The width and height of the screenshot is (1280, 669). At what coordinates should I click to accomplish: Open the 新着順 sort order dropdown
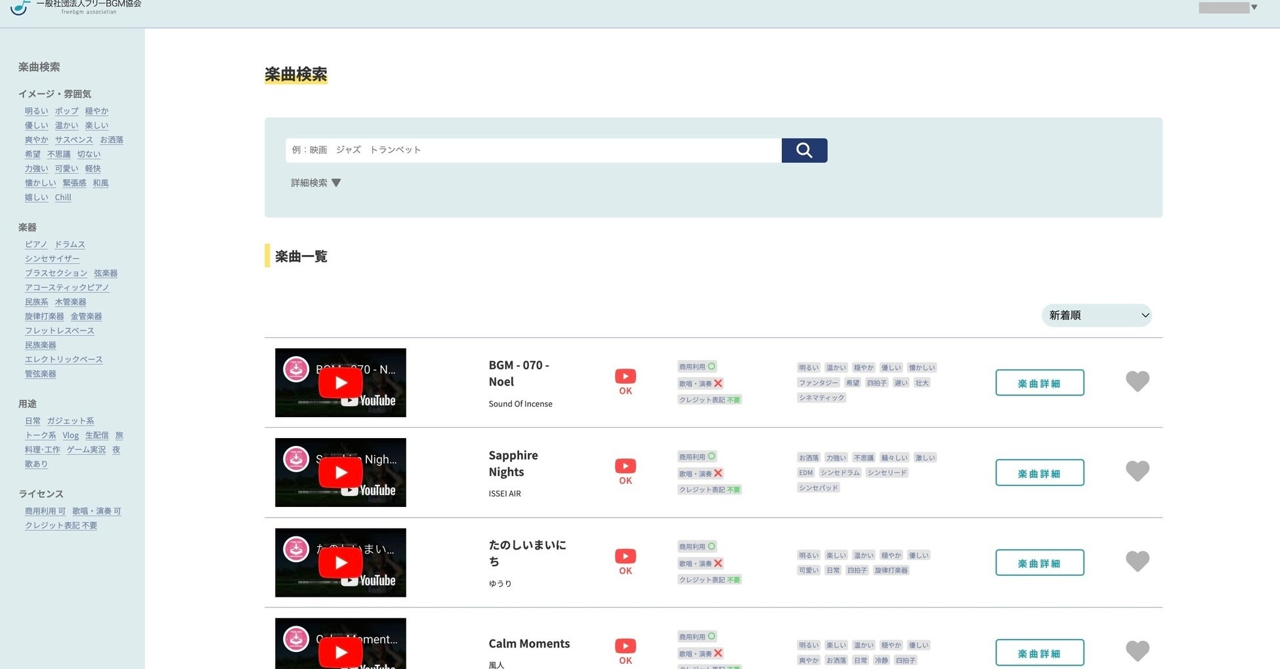pyautogui.click(x=1096, y=315)
